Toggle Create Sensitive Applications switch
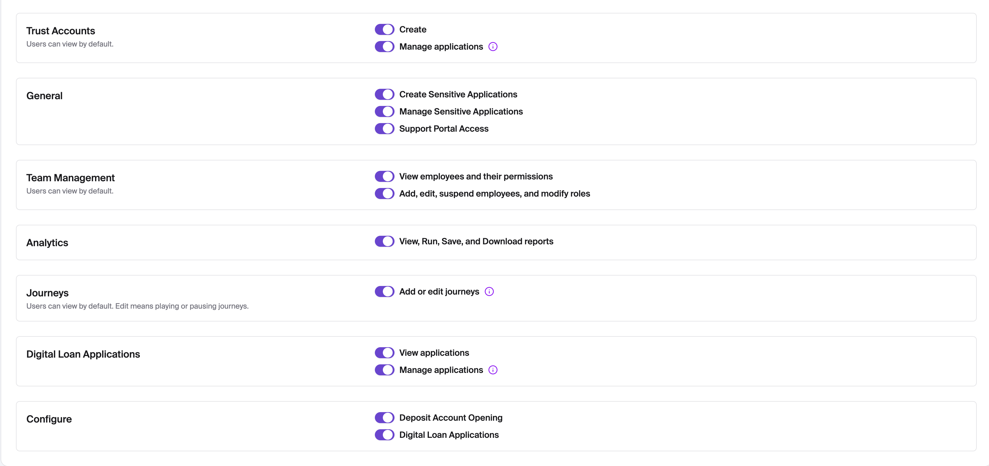This screenshot has height=466, width=989. (x=384, y=94)
